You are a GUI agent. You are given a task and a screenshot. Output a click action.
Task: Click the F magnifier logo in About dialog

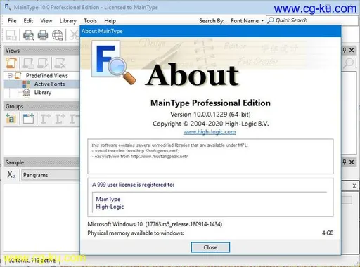pos(113,63)
